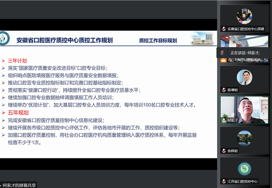Click the 正在讲话: 何家才 speaker notice
272x188 pixels.
tap(245, 53)
